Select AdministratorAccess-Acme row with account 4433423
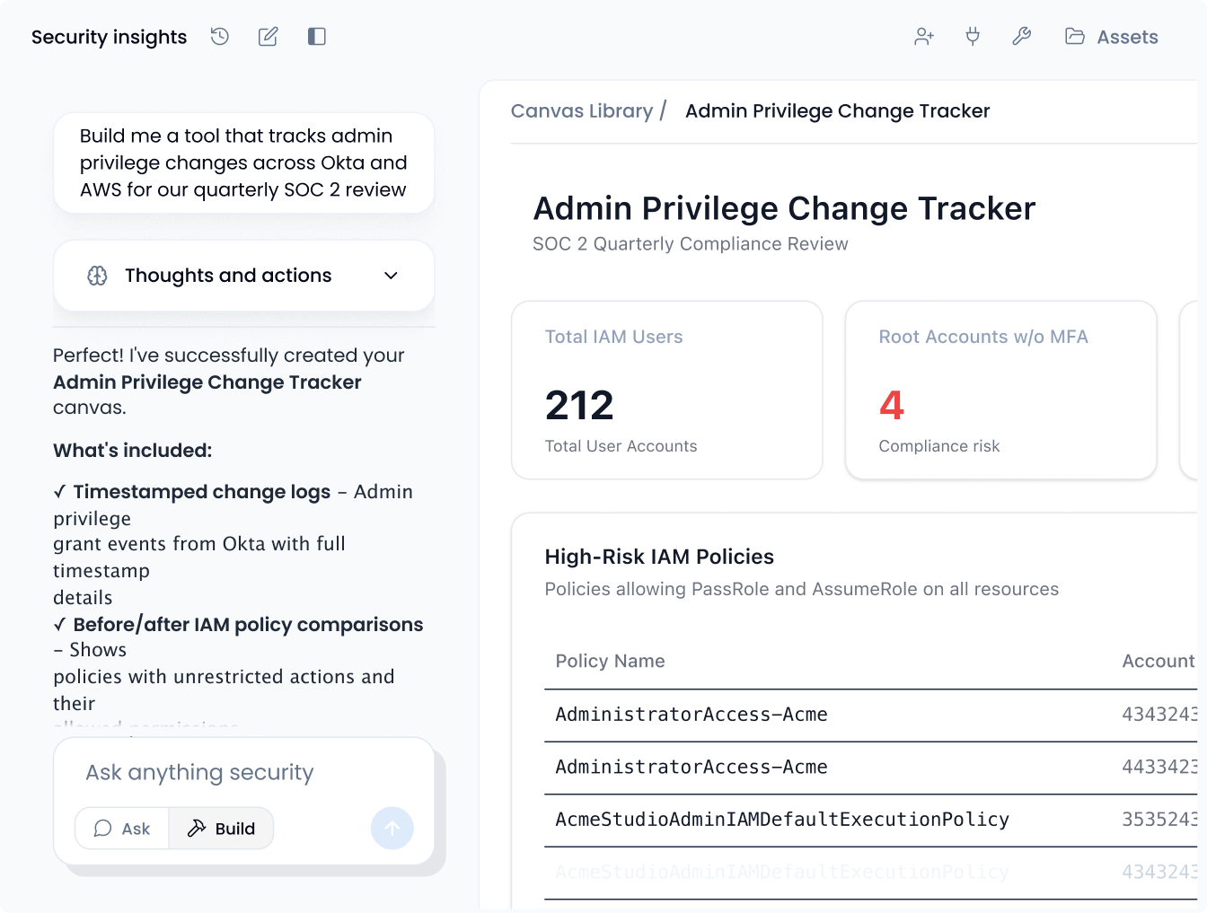This screenshot has width=1207, height=913. click(871, 768)
